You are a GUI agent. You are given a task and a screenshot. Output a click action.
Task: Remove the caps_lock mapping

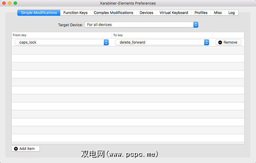tap(228, 42)
